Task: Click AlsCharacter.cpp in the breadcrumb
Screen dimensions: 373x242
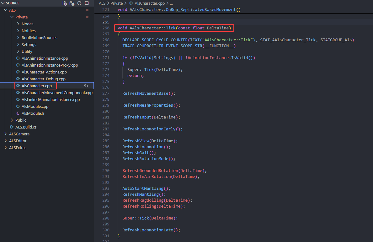Action: click(x=150, y=3)
